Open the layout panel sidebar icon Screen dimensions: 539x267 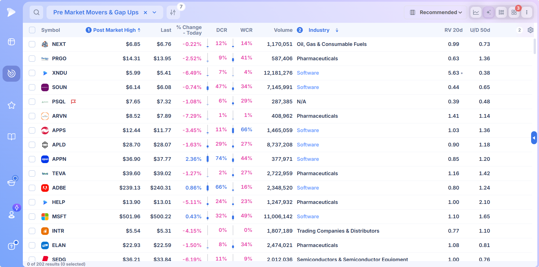12,42
